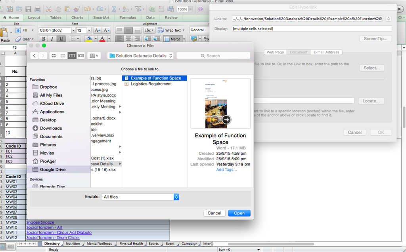Switch to column view in the file browser

72,55
